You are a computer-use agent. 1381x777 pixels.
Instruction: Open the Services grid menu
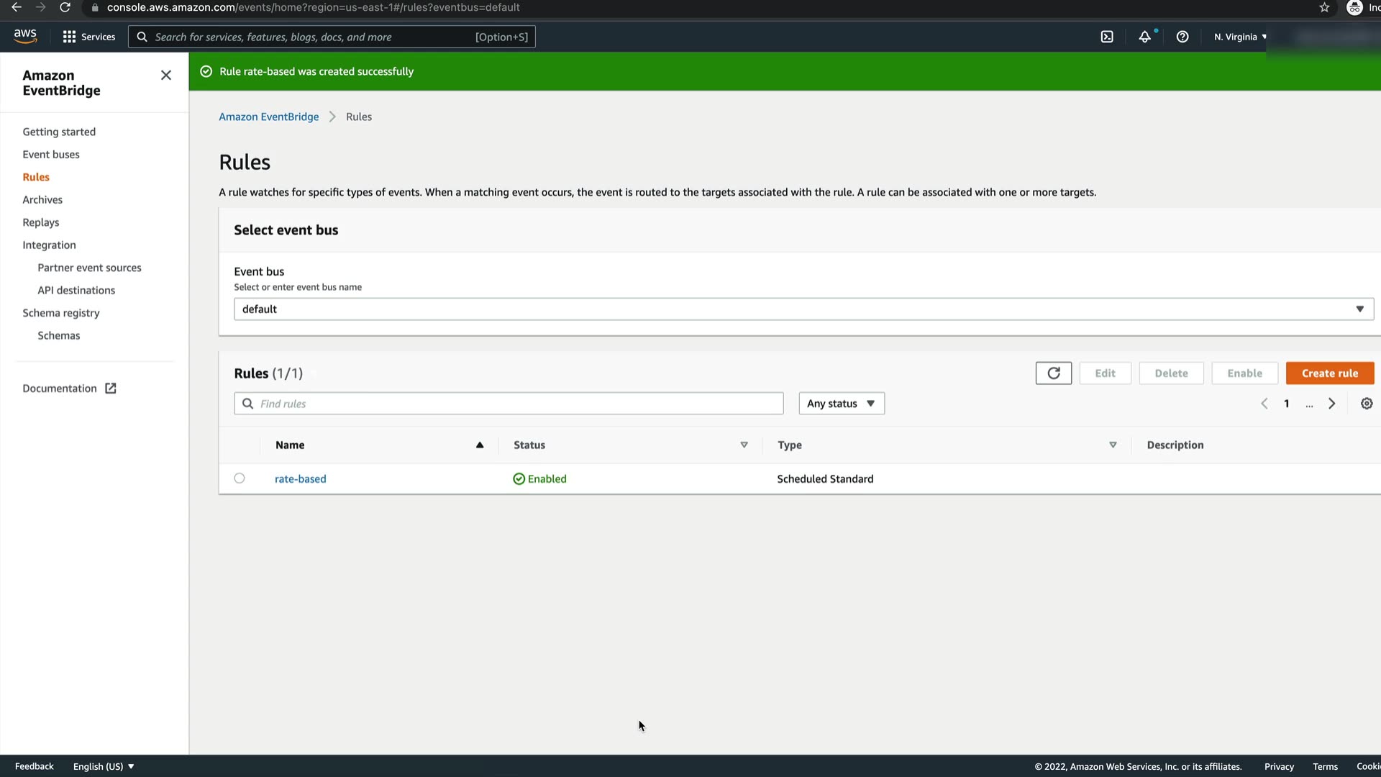(88, 37)
